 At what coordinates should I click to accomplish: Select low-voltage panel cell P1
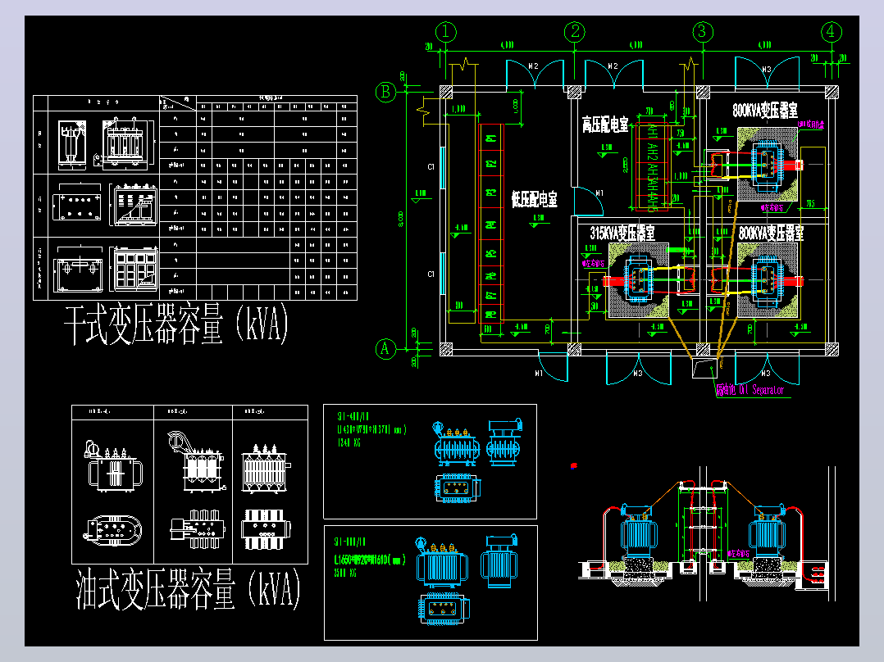[x=491, y=138]
